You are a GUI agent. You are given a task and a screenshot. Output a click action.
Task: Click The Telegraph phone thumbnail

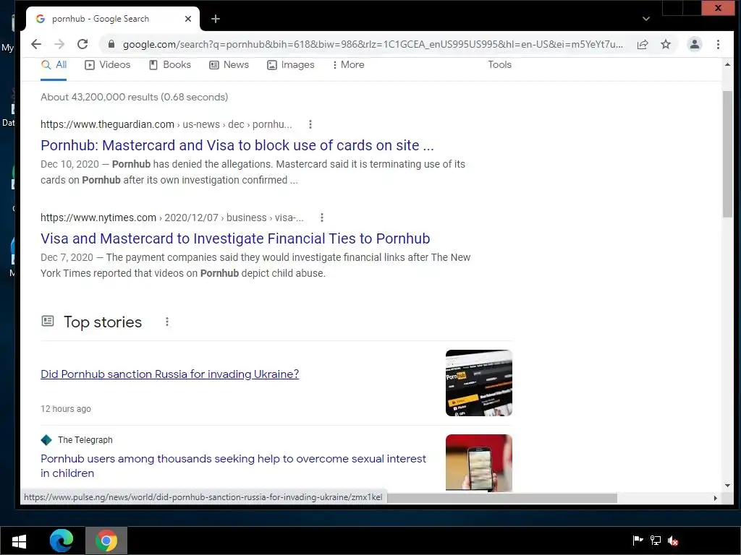(x=479, y=463)
